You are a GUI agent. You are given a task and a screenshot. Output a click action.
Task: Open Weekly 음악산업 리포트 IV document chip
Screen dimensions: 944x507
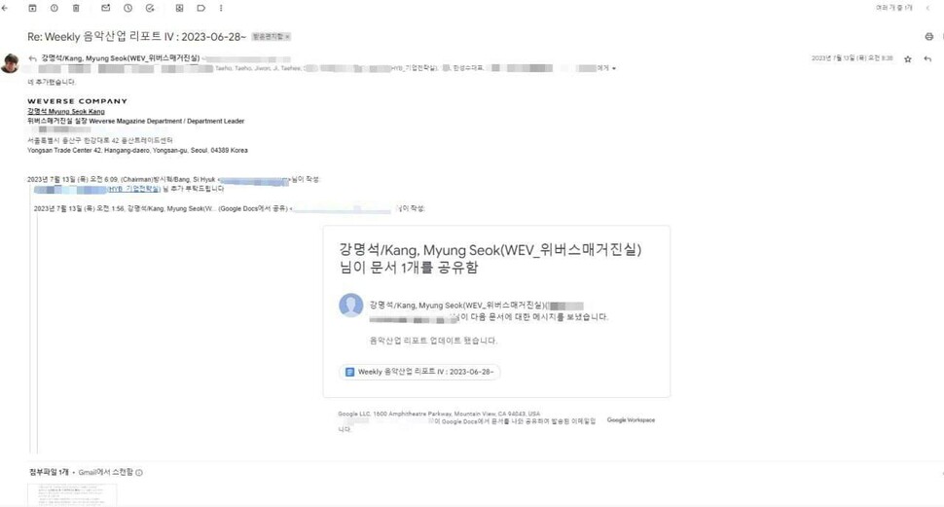[x=419, y=372]
